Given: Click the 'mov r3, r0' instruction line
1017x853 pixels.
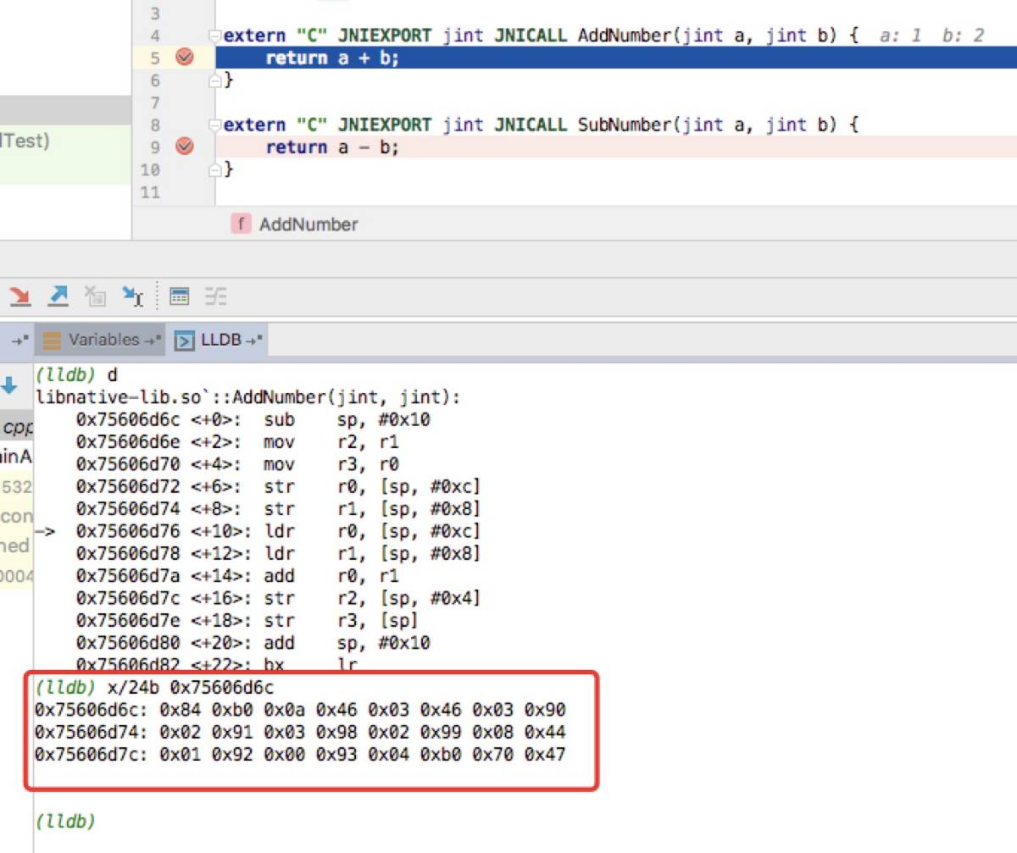Looking at the screenshot, I should (x=237, y=464).
